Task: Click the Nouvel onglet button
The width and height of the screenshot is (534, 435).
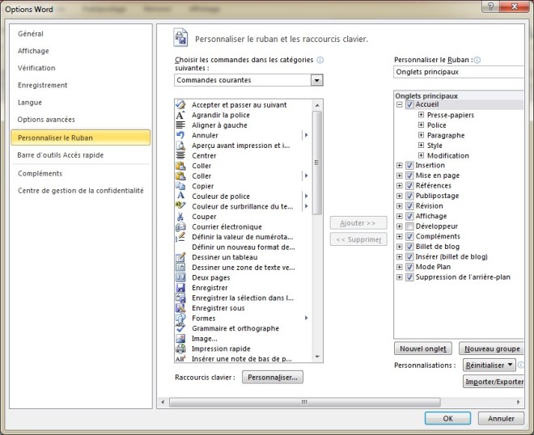Action: click(x=423, y=348)
